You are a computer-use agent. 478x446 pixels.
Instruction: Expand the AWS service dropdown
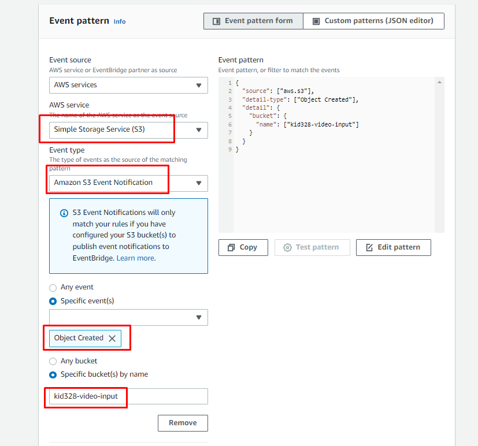tap(128, 129)
